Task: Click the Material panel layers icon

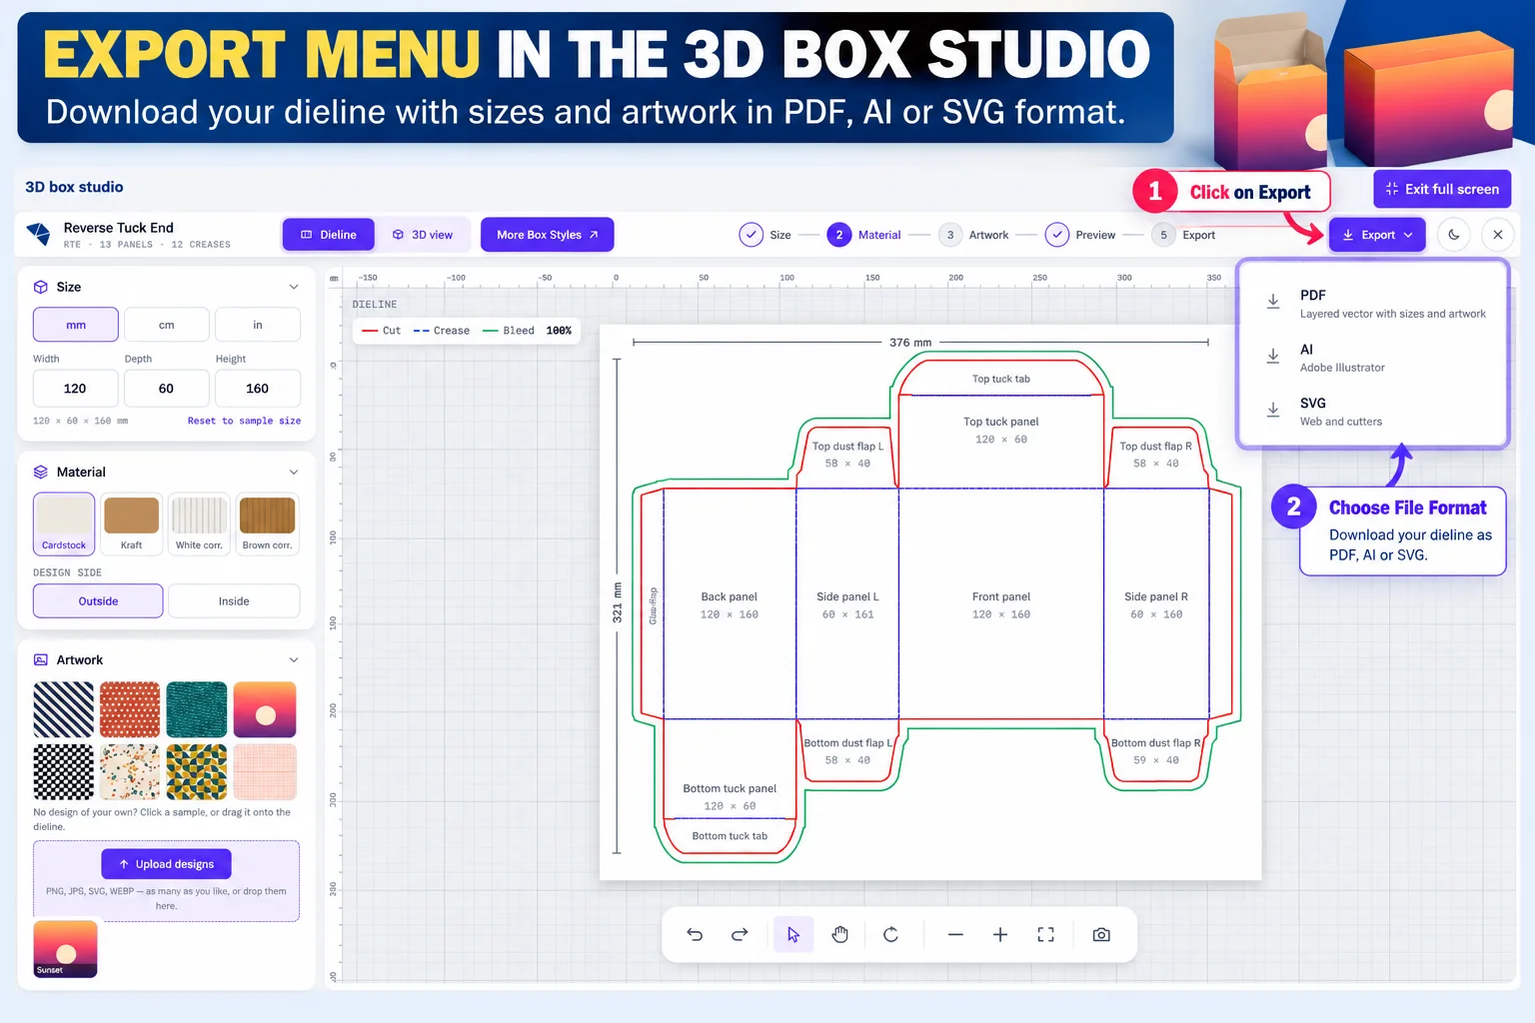Action: 41,472
